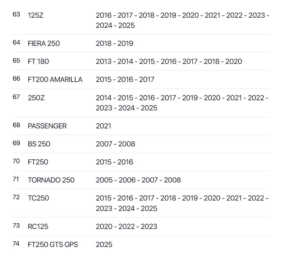This screenshot has width=282, height=259.
Task: Select the TORNADO 250 entry
Action: click(51, 180)
